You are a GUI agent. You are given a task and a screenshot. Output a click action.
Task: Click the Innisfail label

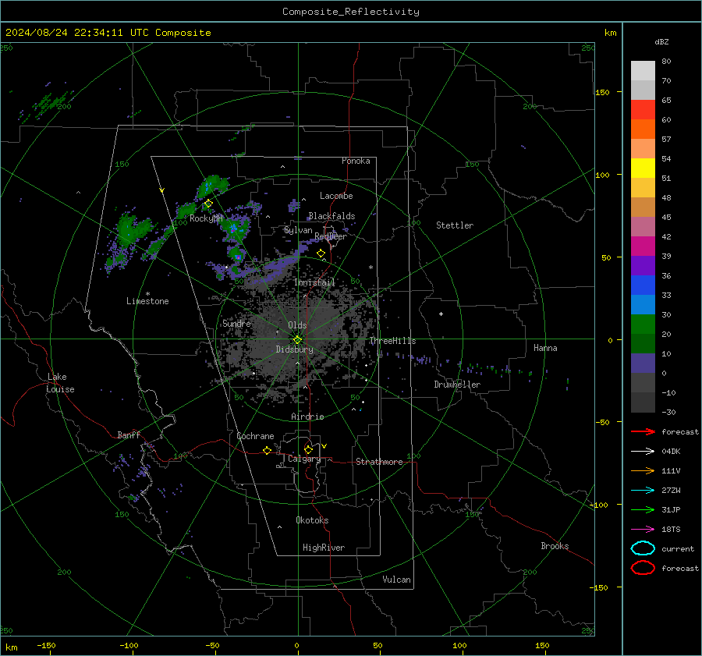314,282
